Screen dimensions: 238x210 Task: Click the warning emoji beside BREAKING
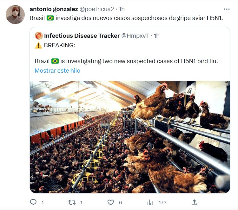(x=38, y=45)
